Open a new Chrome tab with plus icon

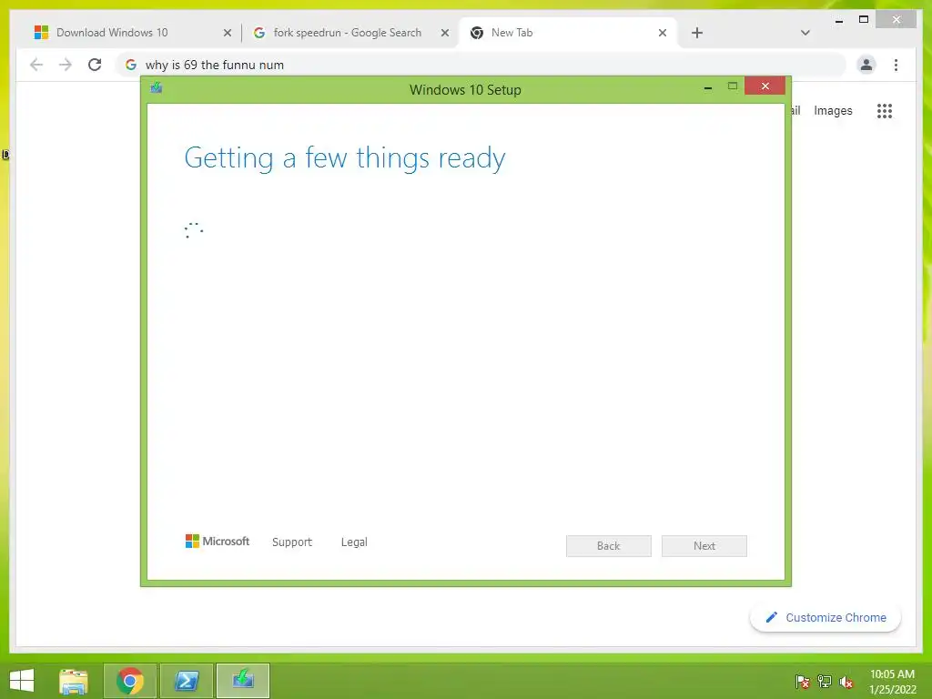click(x=697, y=33)
